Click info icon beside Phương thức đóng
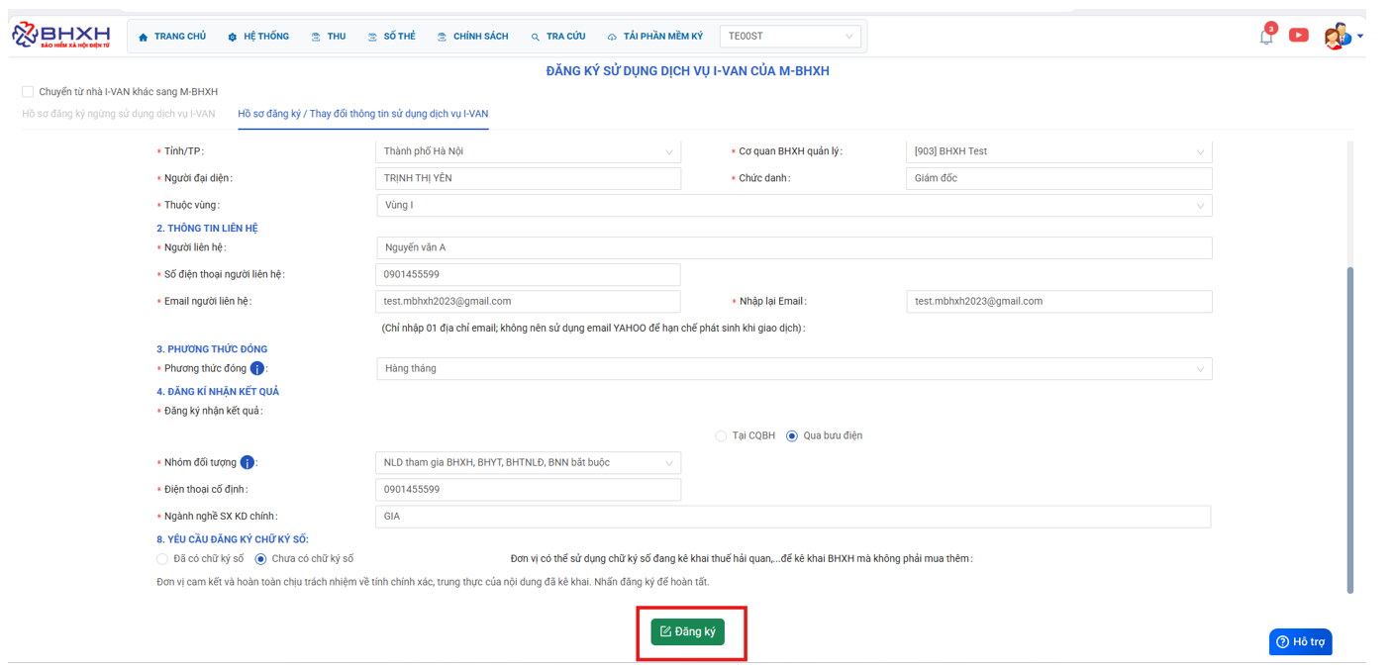Screen dimensions: 1395x671 [257, 369]
